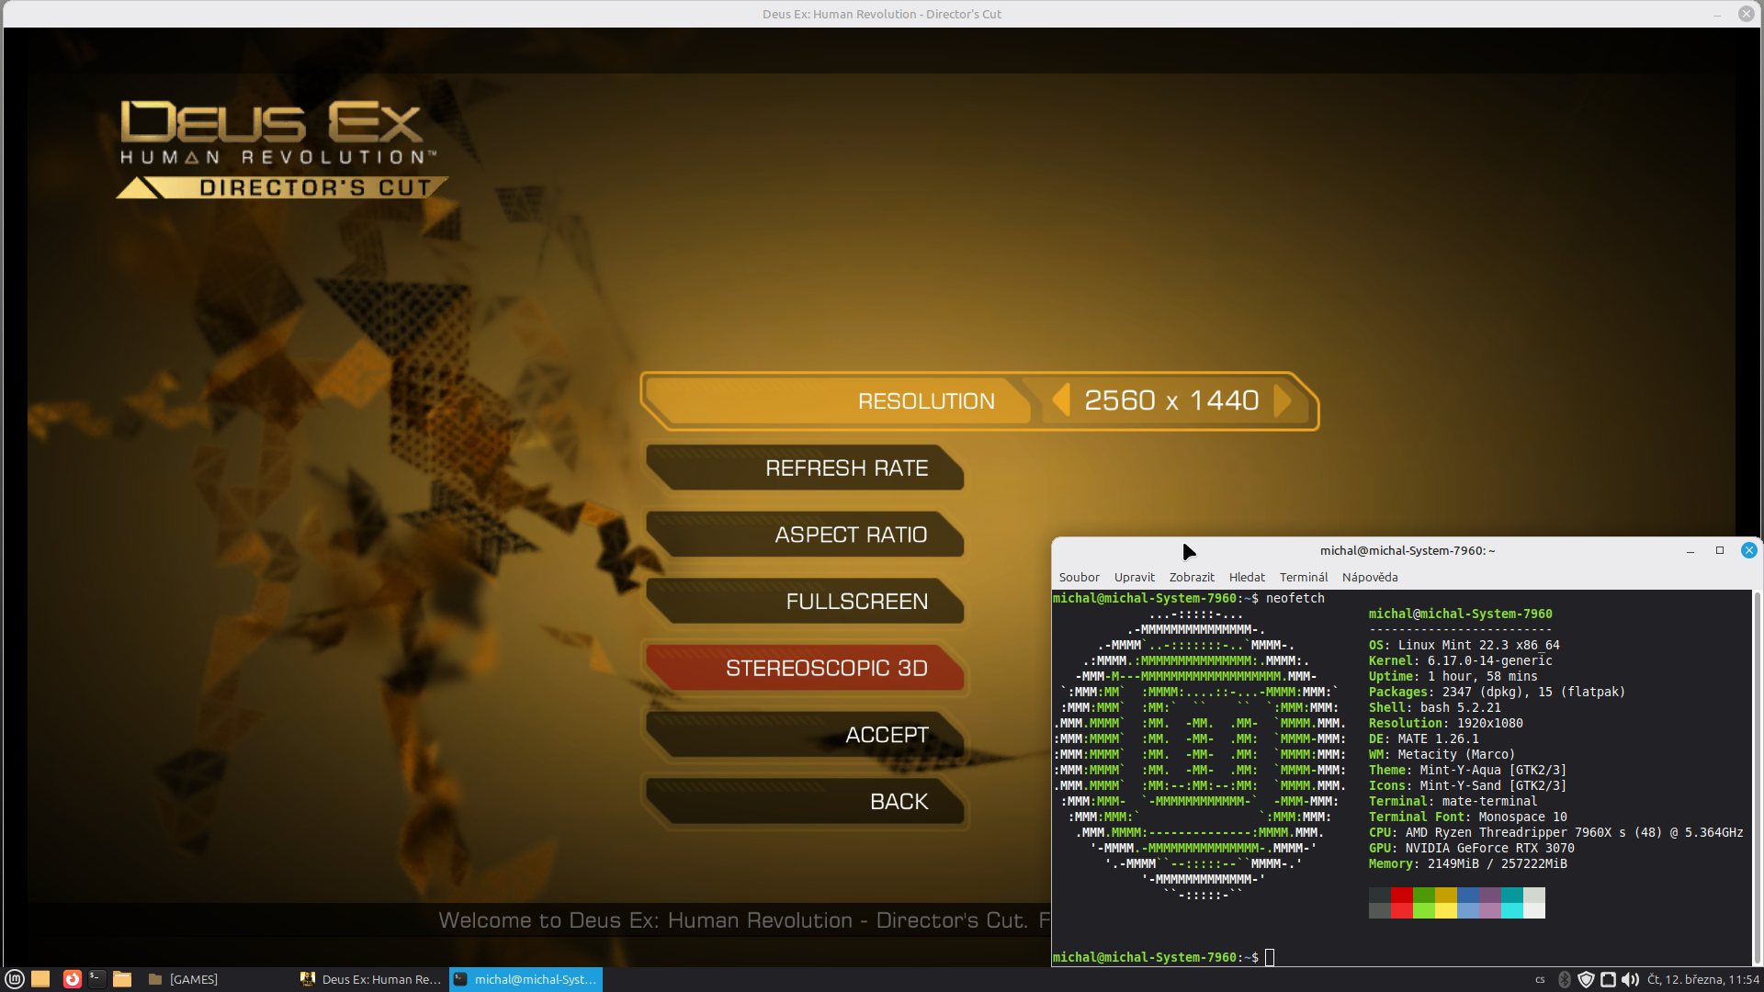1764x992 pixels.
Task: Open the red browser launcher icon
Action: 72,979
